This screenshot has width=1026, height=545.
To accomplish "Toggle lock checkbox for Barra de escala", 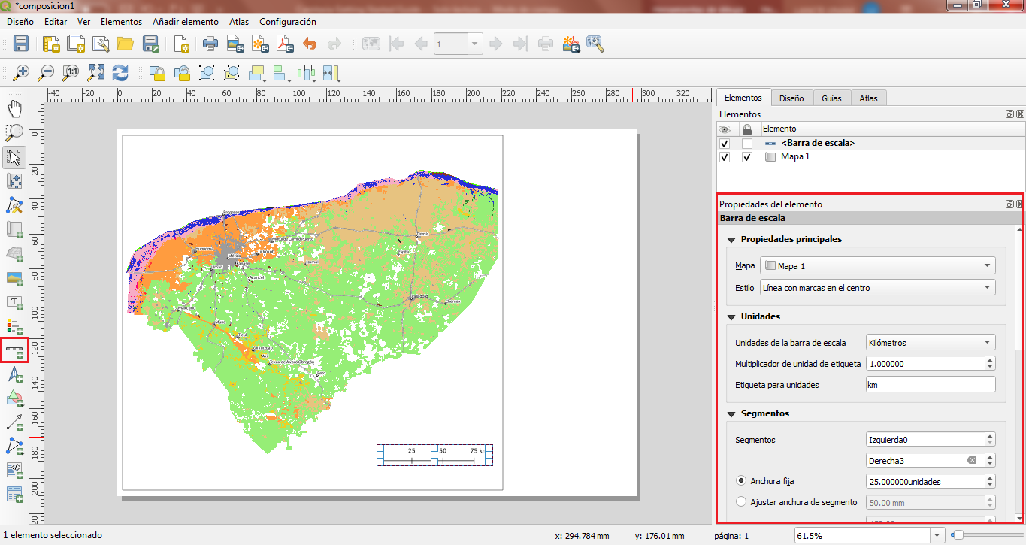I will point(747,144).
